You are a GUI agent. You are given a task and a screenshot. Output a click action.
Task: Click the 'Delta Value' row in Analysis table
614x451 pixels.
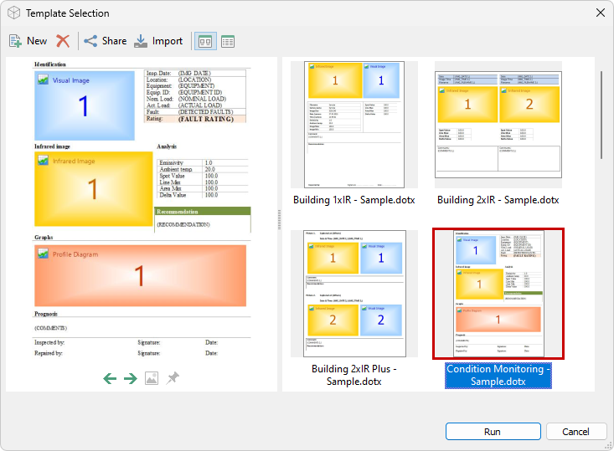(x=203, y=195)
